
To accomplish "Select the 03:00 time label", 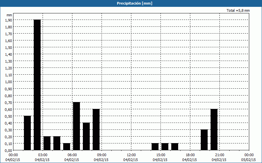I will [43, 155].
